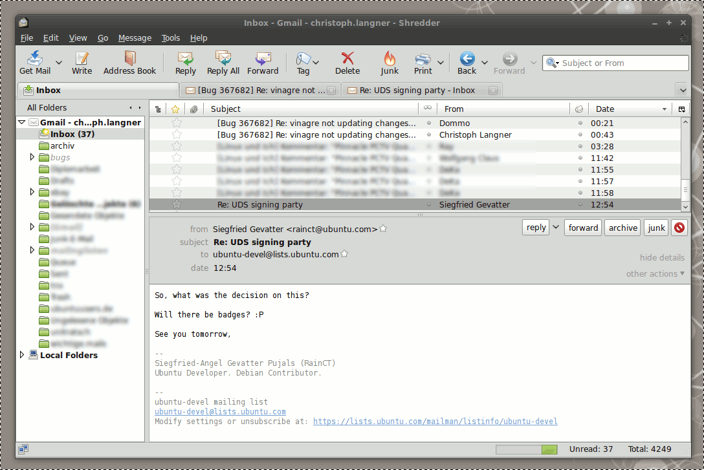Expand Local Folders
The image size is (704, 470).
21,355
